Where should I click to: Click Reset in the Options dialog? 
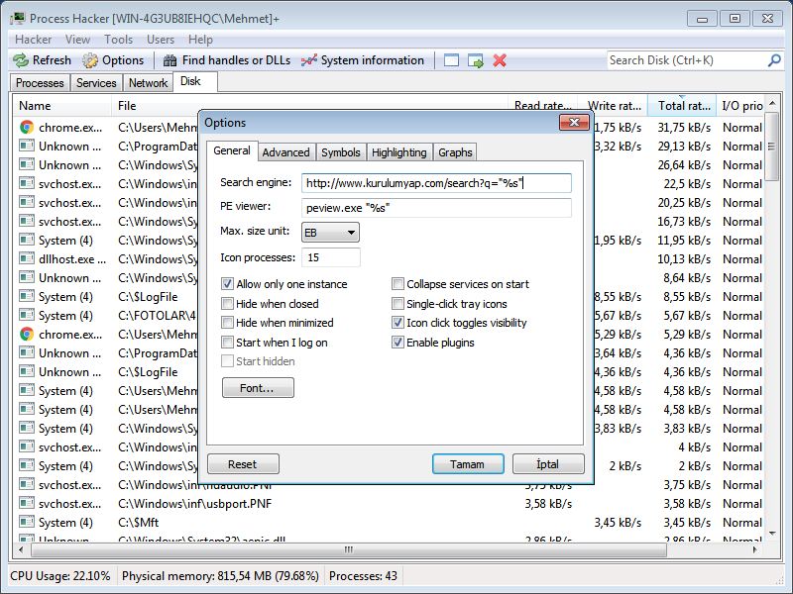[243, 464]
